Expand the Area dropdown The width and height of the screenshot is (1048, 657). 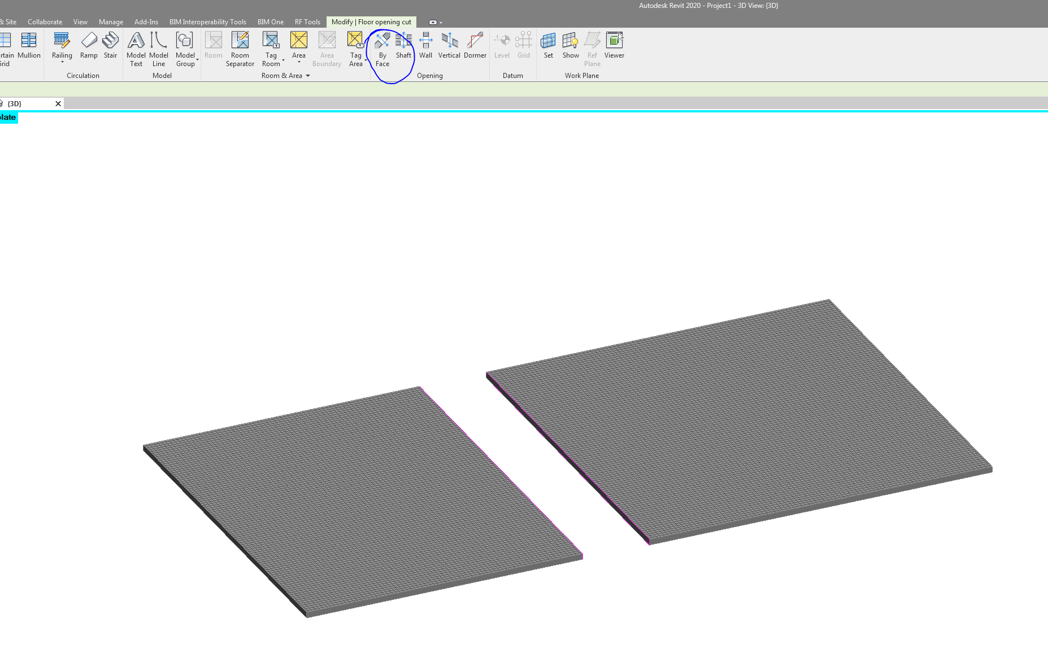pos(299,62)
